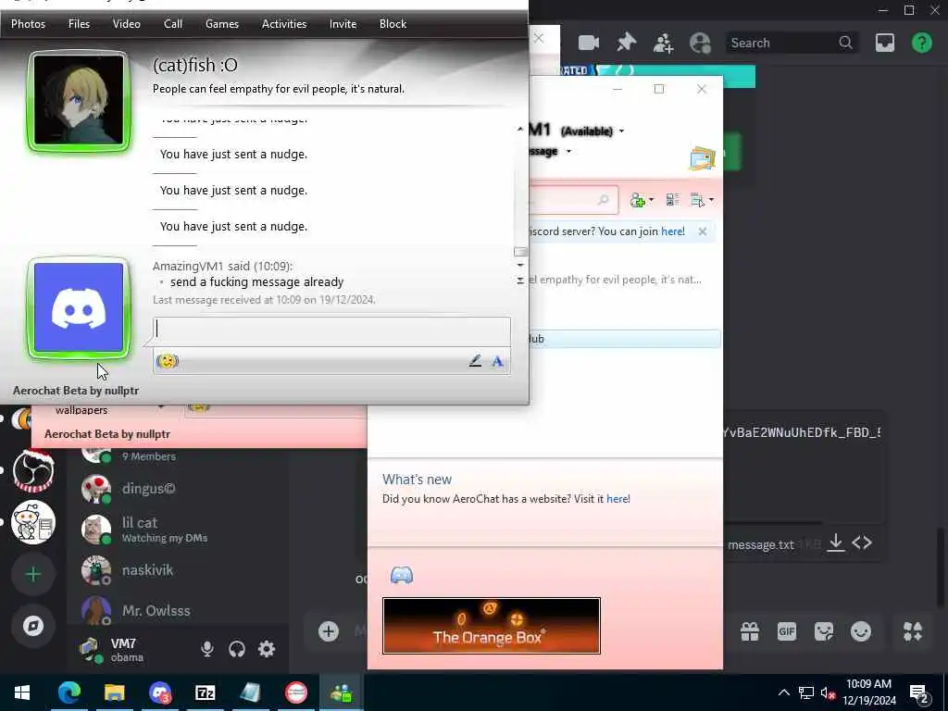Open the Games menu
Viewport: 948px width, 711px height.
[222, 23]
